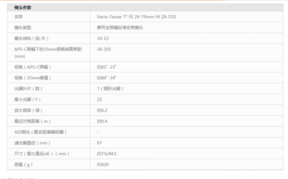Viewport: 288px width, 179px height.
Task: Select the 名称 row label
Action: tap(19, 17)
